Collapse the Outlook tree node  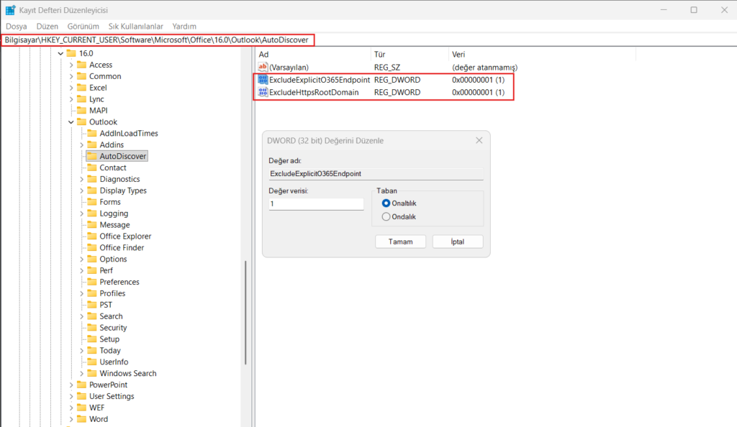coord(70,121)
